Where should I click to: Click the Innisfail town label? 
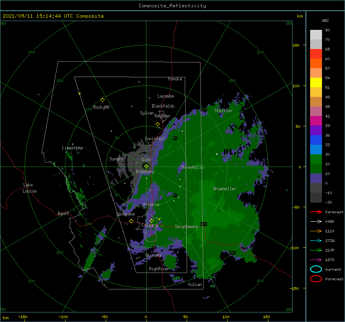[155, 139]
